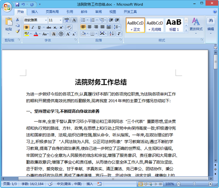The image size is (219, 188).
Task: Apply subscript formatting
Action: [55, 27]
